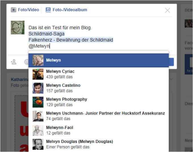The height and width of the screenshot is (152, 193).
Task: Open the Foto/Video tab
Action: click(28, 10)
